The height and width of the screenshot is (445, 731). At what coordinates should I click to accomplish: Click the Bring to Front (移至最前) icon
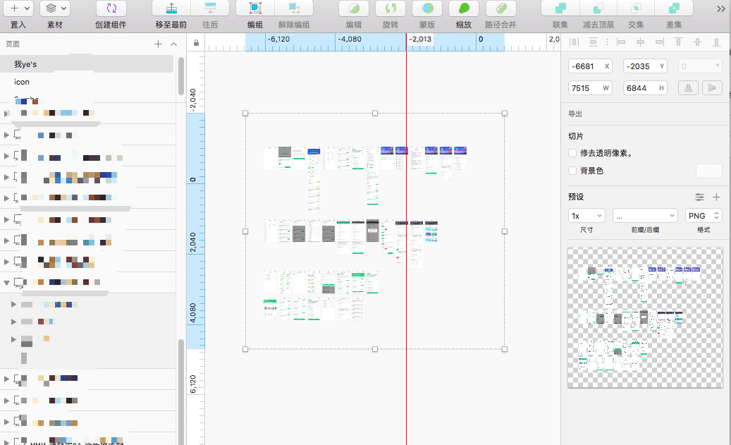click(171, 8)
